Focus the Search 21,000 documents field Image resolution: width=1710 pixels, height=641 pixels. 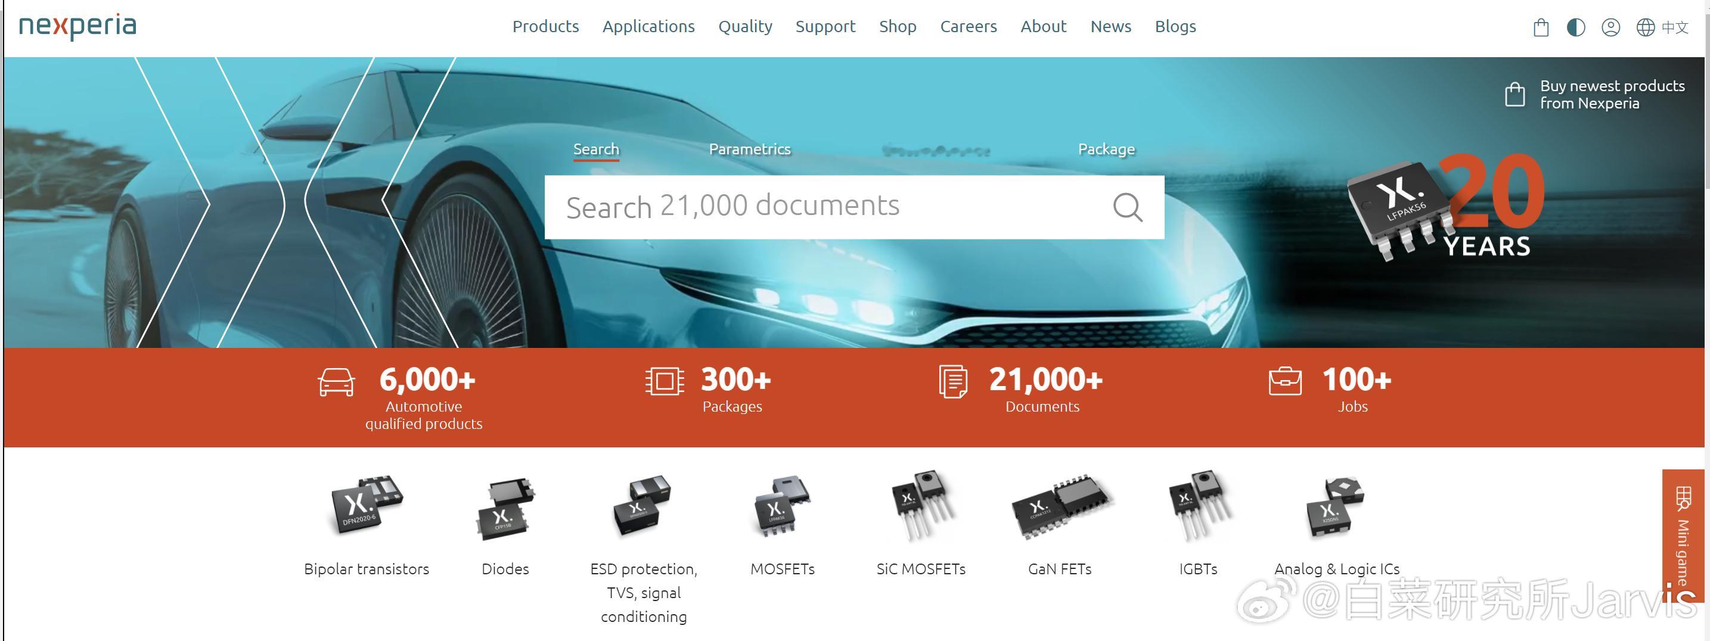[854, 207]
